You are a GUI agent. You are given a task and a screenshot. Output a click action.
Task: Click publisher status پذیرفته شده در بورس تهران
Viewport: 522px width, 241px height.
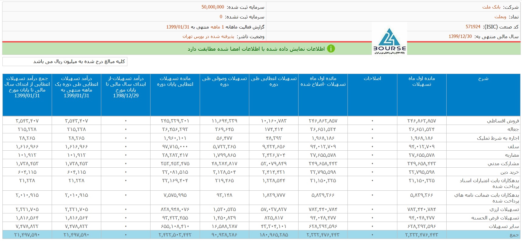tap(208, 36)
